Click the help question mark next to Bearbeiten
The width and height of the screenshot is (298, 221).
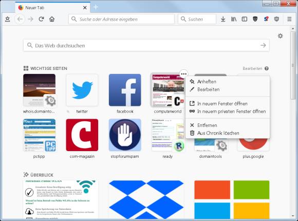point(267,68)
